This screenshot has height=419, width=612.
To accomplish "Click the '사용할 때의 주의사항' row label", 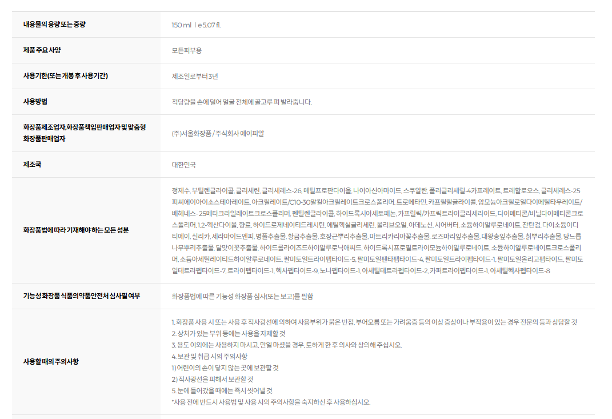I will (51, 361).
